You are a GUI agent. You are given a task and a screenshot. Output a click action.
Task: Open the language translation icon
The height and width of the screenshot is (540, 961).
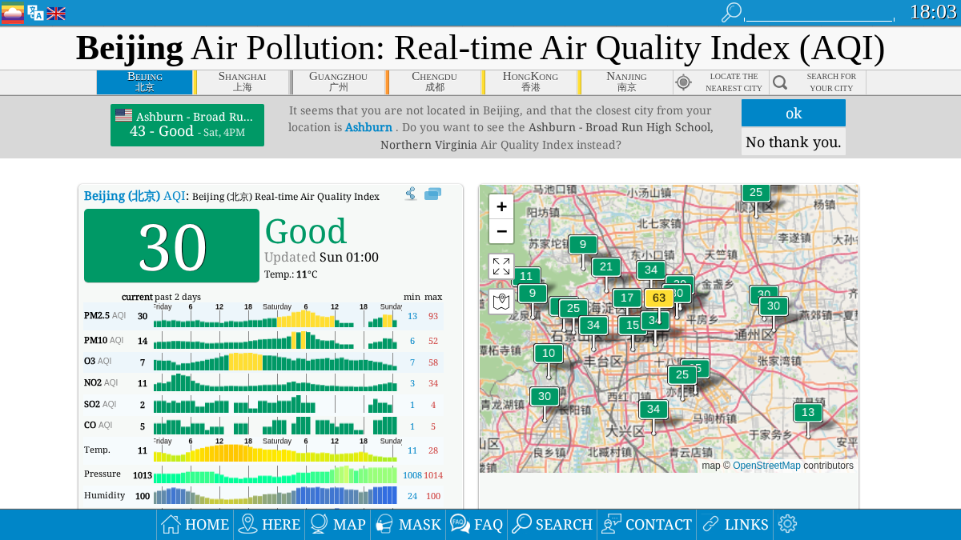(x=35, y=12)
